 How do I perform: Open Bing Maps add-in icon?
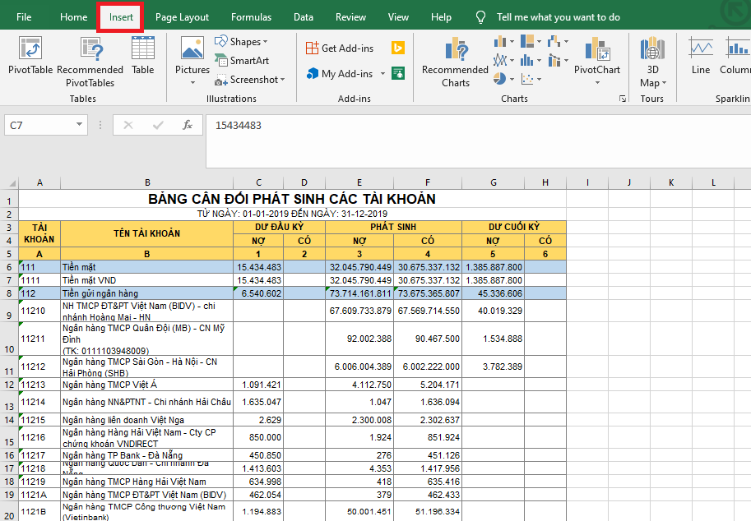[x=398, y=48]
